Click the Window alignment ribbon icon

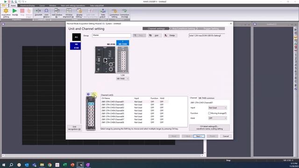(68, 13)
